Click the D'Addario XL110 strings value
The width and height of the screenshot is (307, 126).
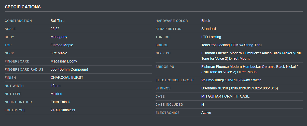pos(240,88)
